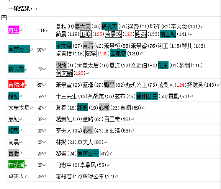221x189 pixels.
Task: Click the boxed name 何文新
Action: coord(64,73)
